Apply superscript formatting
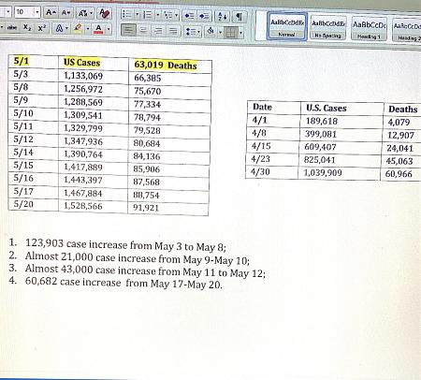421x380 pixels. pyautogui.click(x=42, y=28)
